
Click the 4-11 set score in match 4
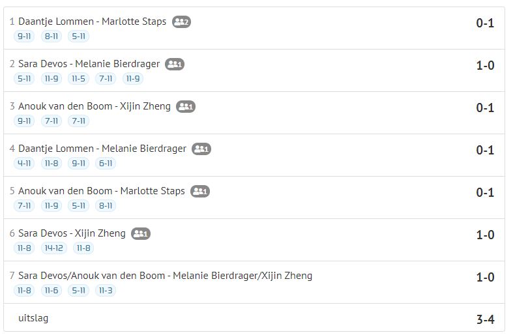[x=24, y=163]
